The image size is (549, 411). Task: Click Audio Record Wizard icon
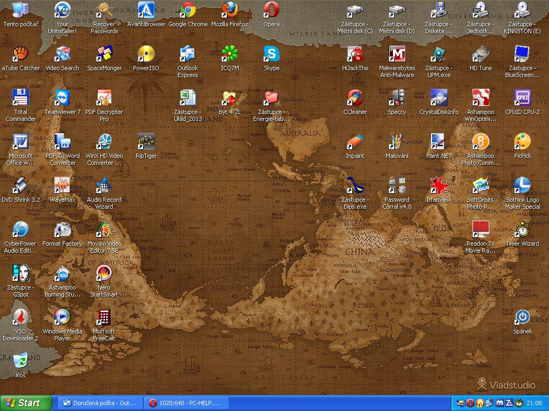[104, 185]
